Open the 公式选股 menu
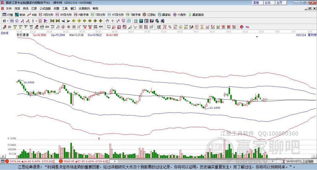Screen dimensions: 317x170 pyautogui.click(x=45, y=8)
